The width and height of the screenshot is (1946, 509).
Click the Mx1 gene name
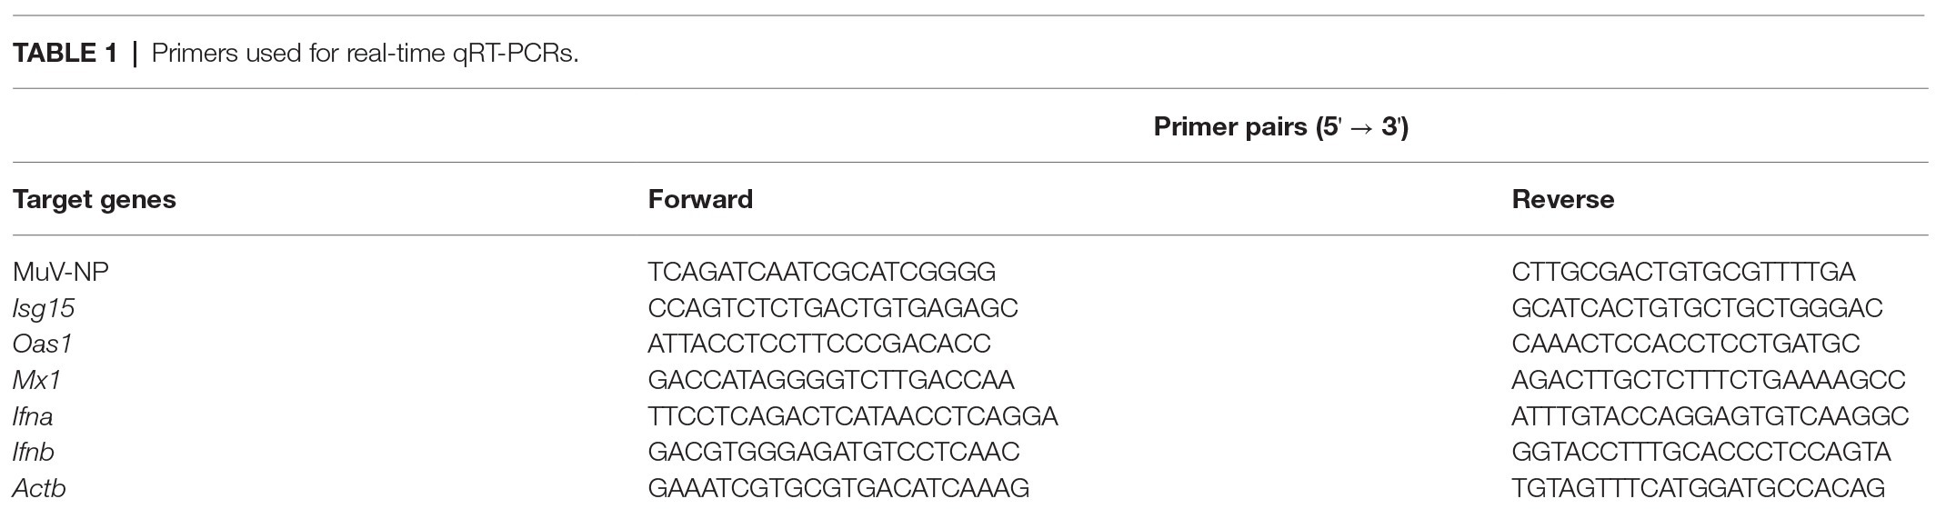37,380
